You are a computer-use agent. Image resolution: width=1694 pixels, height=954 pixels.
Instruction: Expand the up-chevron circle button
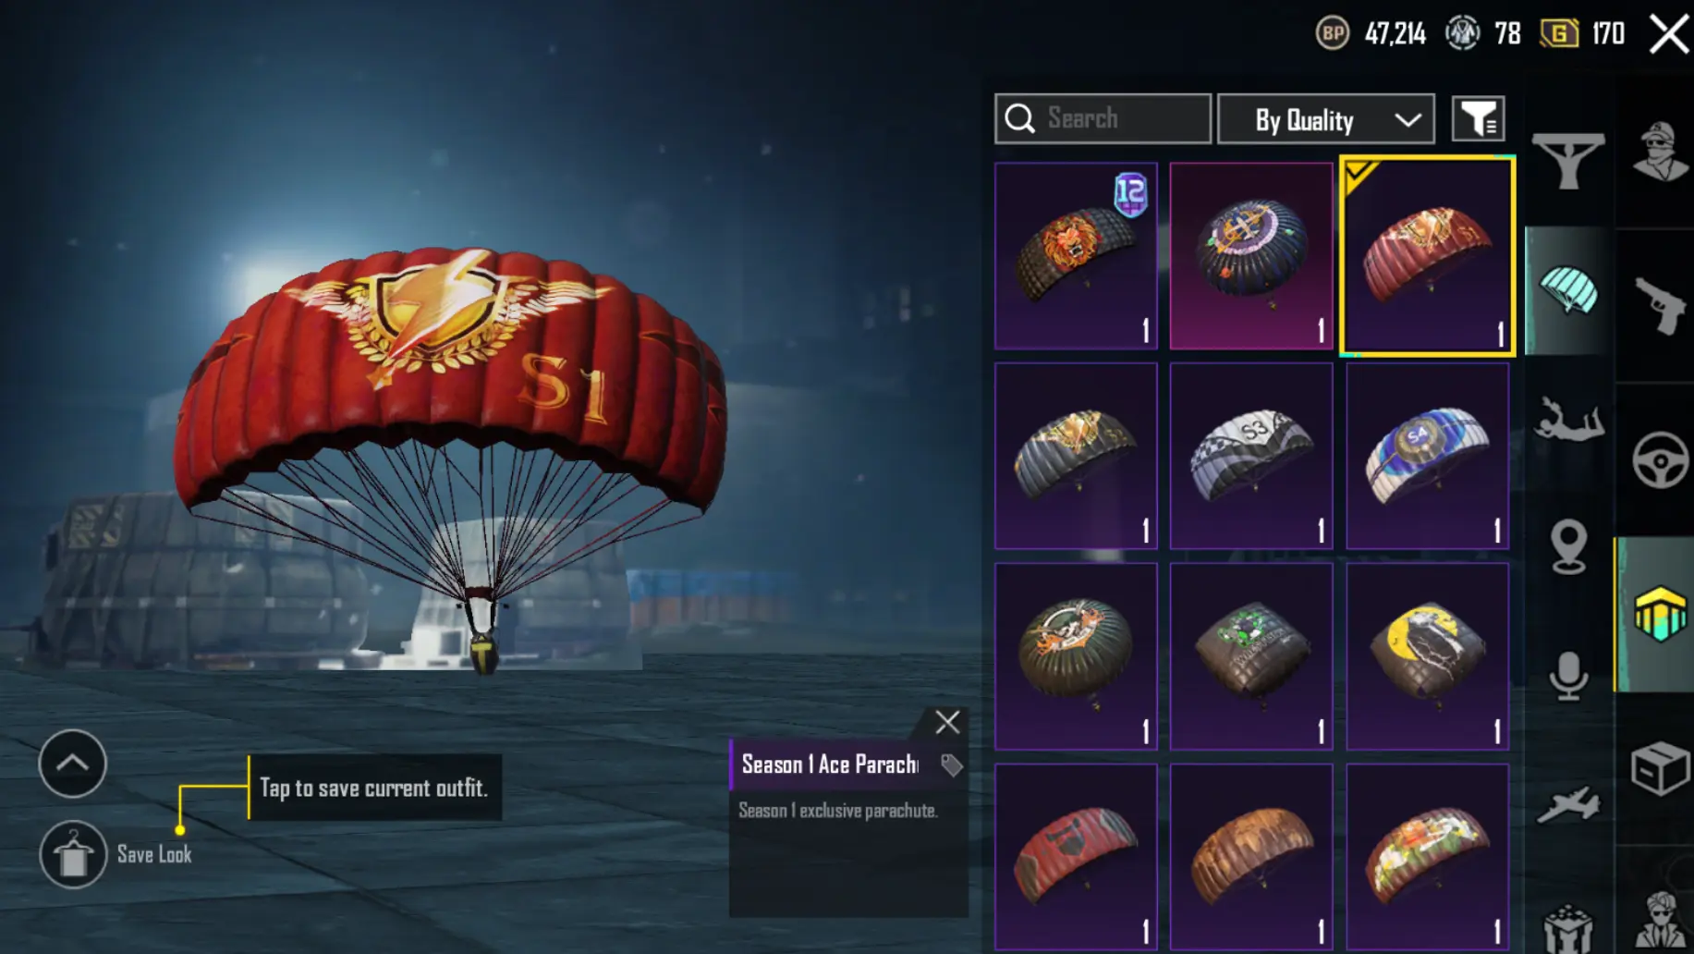(x=72, y=764)
